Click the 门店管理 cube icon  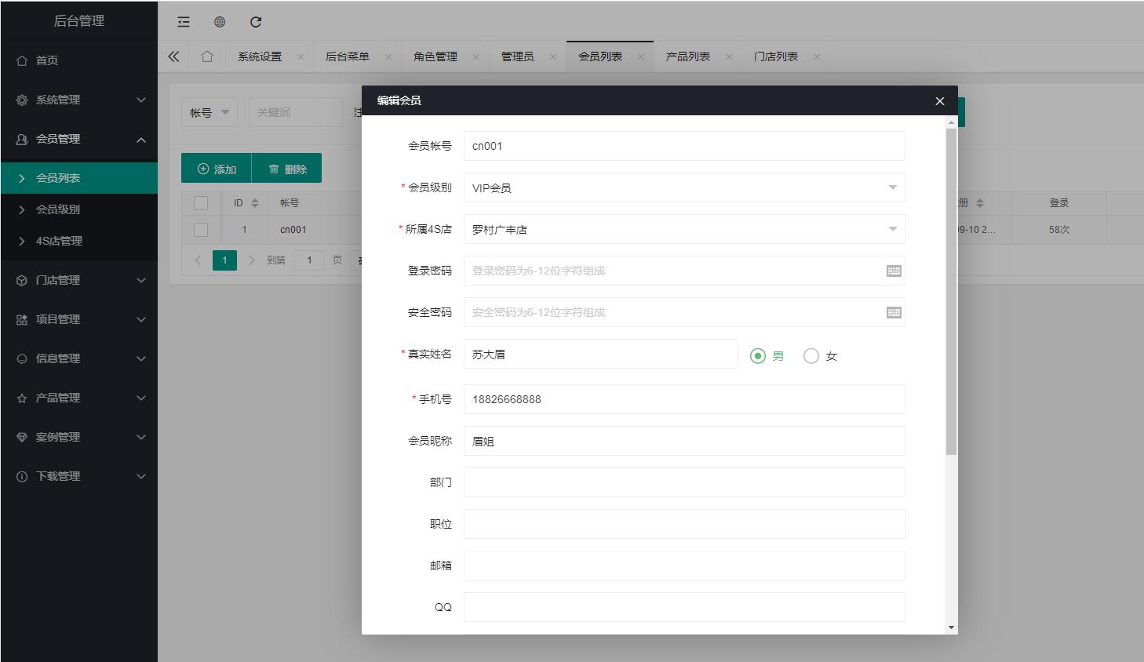[22, 280]
